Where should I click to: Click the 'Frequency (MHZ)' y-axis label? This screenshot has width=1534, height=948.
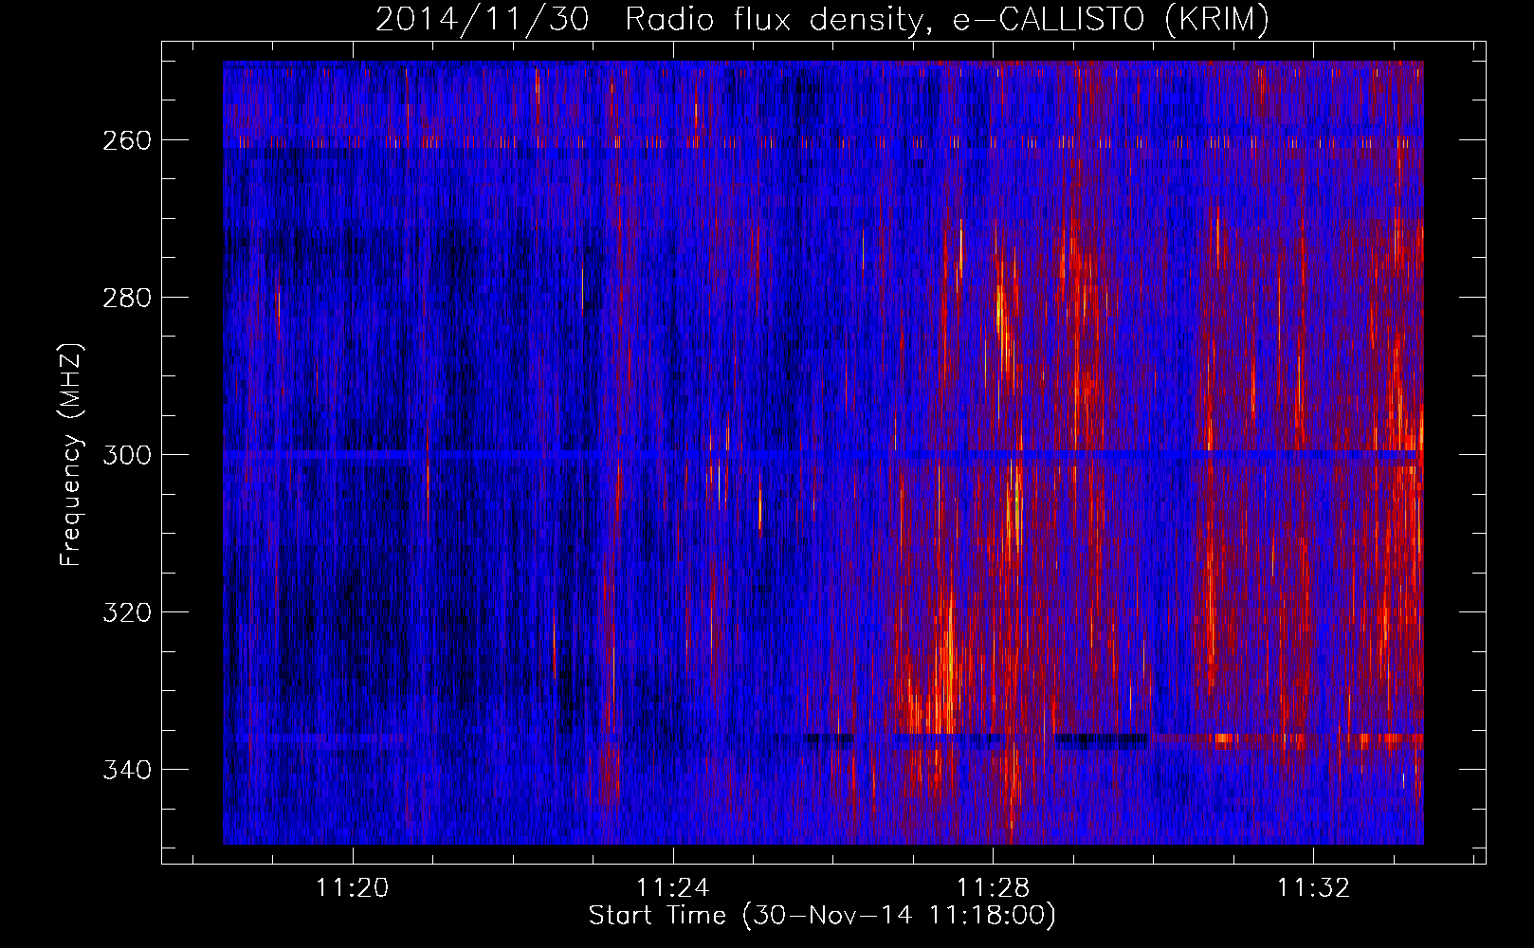tap(72, 454)
